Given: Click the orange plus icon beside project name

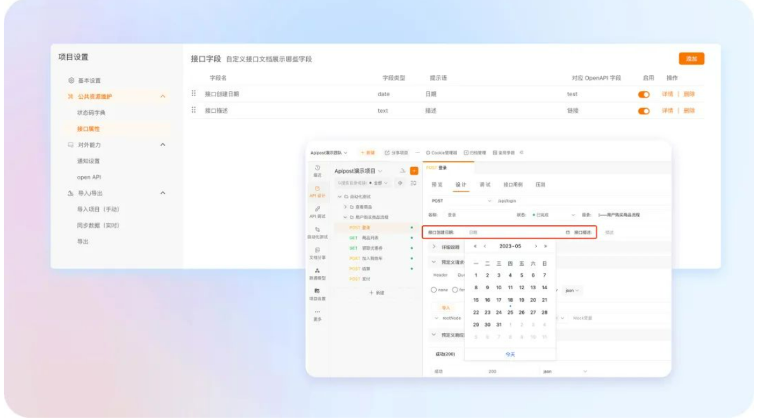Looking at the screenshot, I should (414, 171).
